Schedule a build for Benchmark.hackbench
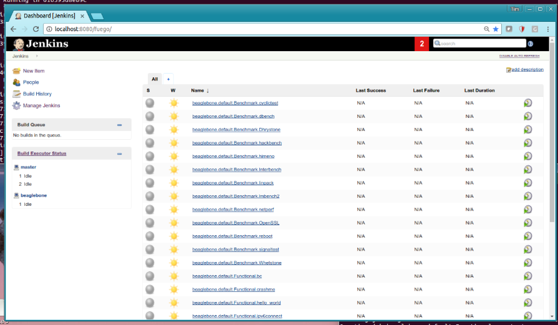The image size is (558, 325). coord(527,143)
